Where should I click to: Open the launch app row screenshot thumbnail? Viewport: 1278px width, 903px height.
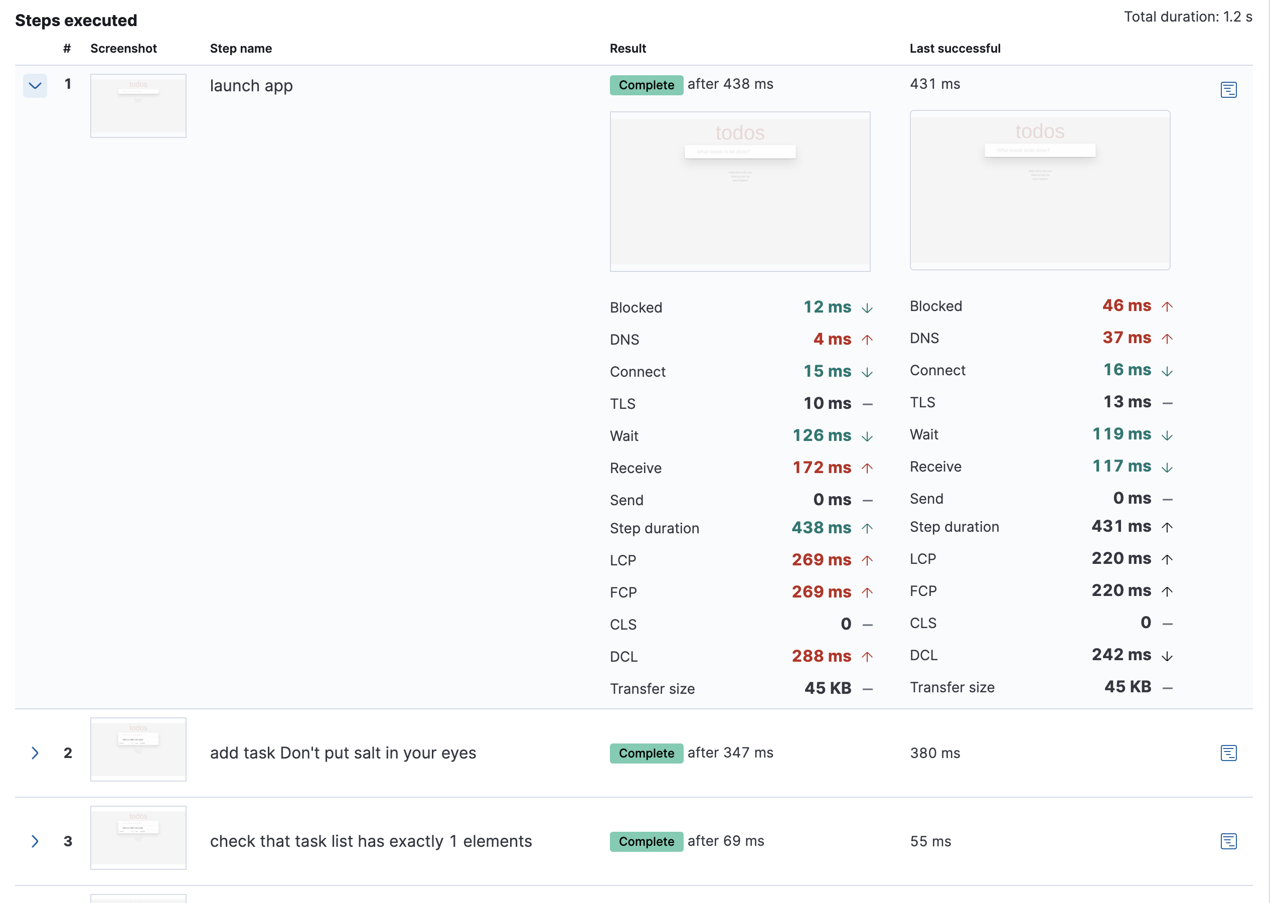[138, 106]
